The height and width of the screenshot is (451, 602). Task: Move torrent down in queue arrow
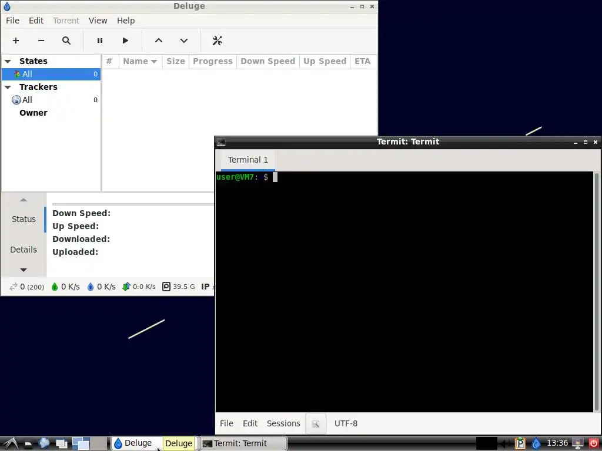click(184, 41)
